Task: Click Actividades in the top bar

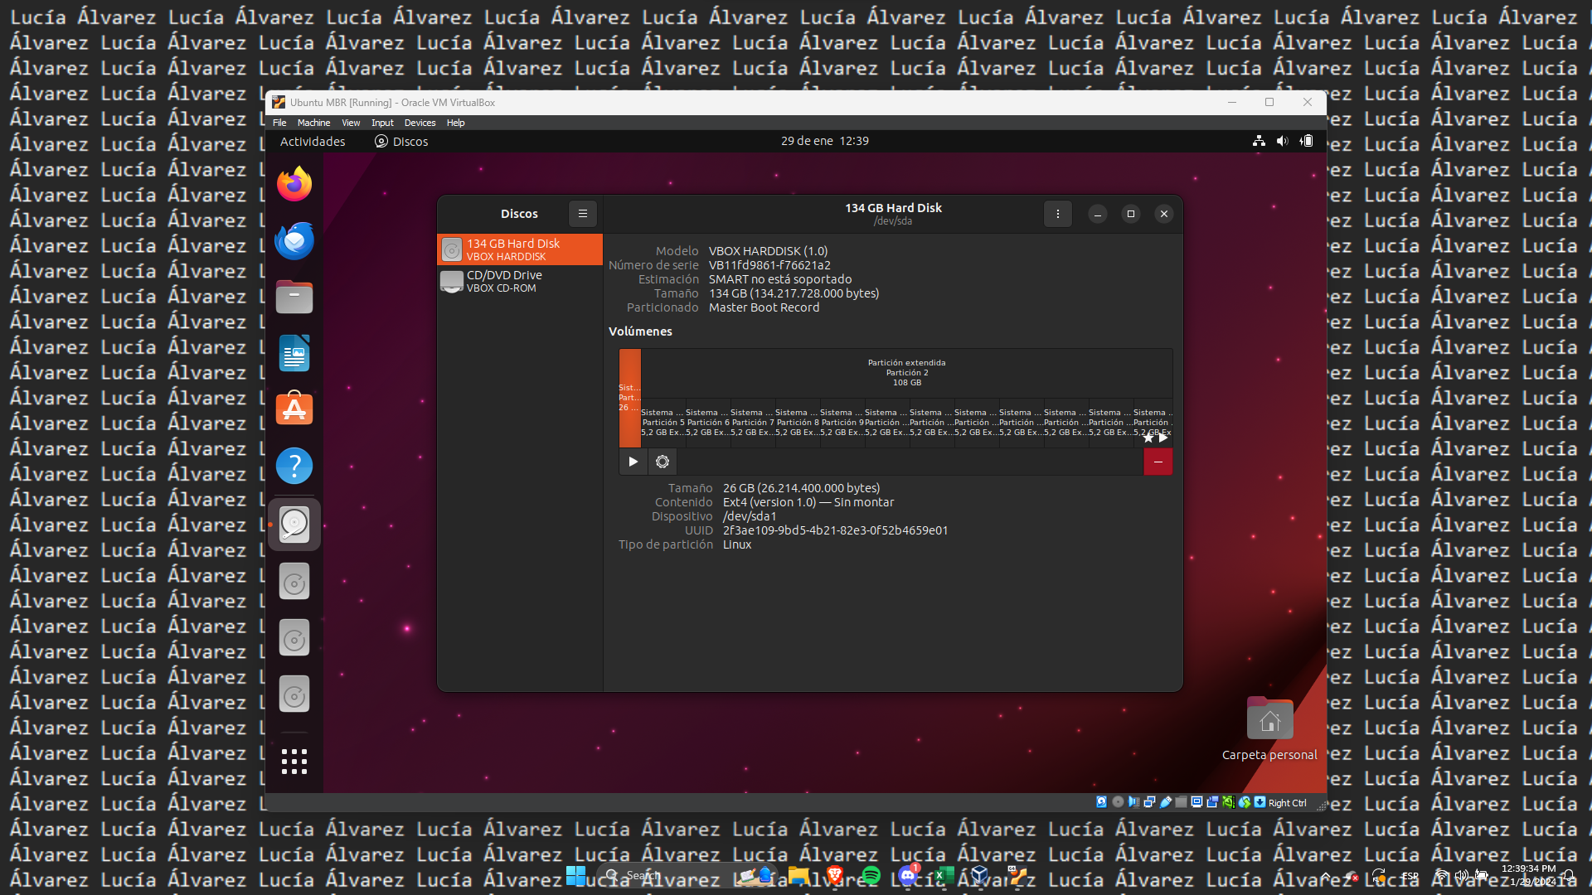Action: pos(313,142)
